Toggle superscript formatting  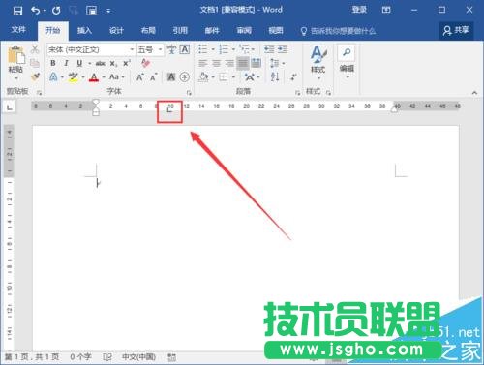tap(127, 63)
